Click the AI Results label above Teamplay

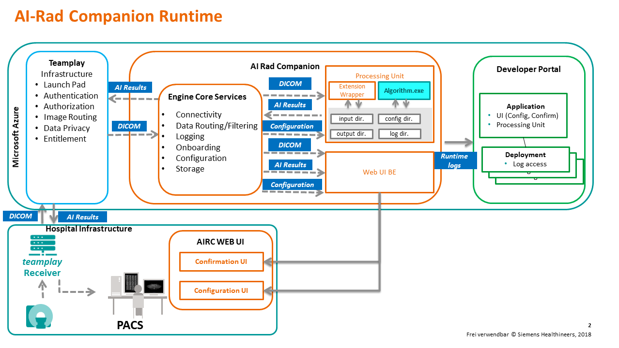point(130,87)
